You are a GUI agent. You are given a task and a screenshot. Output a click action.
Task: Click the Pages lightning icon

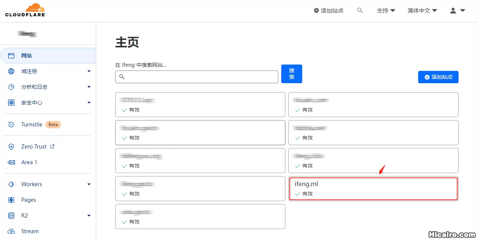pyautogui.click(x=11, y=200)
